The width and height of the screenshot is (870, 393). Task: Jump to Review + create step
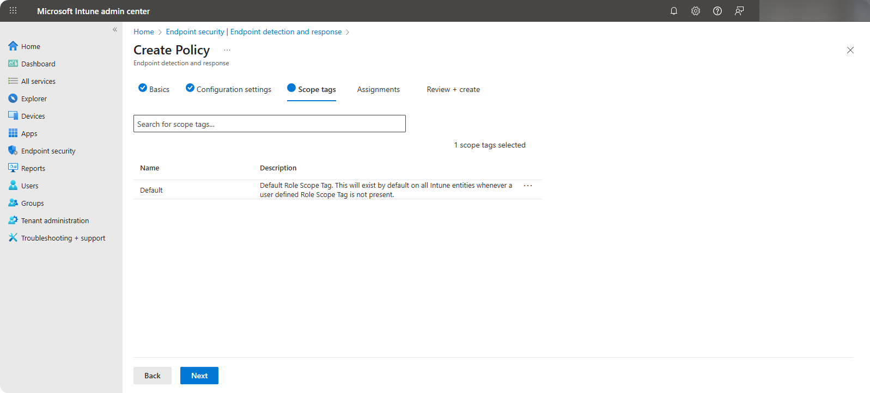pyautogui.click(x=453, y=89)
